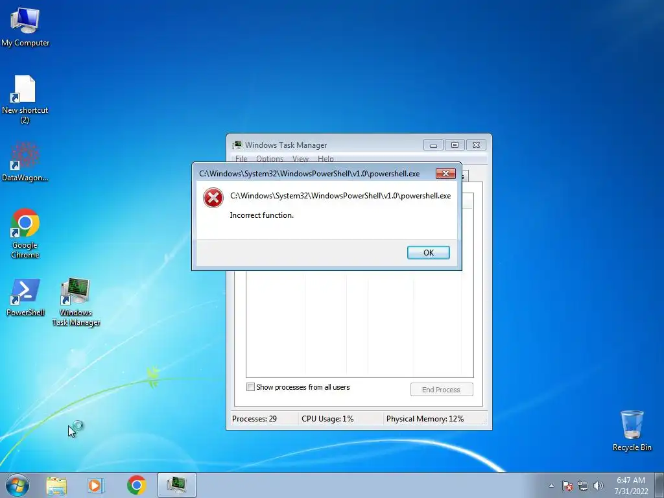This screenshot has height=498, width=664.
Task: Launch Windows Media Player from taskbar
Action: click(x=96, y=485)
